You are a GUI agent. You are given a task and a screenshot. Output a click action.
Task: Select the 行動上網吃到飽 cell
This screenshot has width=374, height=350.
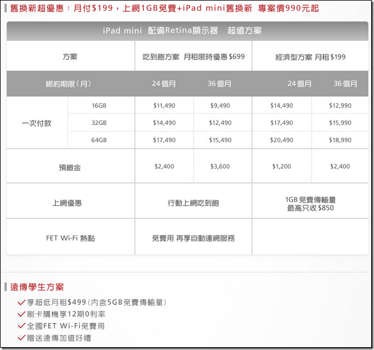[x=193, y=203]
